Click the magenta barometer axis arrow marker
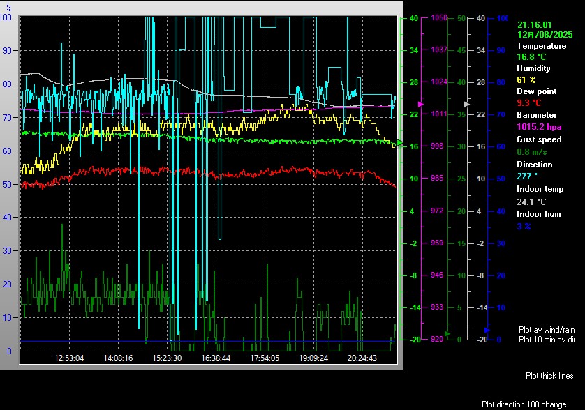585x410 pixels. pyautogui.click(x=420, y=104)
